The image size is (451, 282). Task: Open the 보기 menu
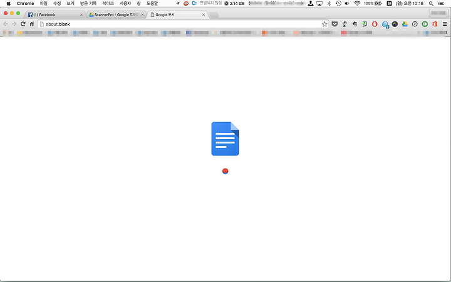pyautogui.click(x=70, y=4)
